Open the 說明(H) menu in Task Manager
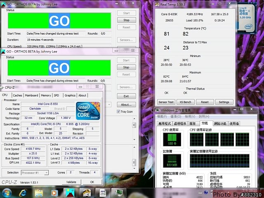Viewport: 264px width, 198px height. pos(204,116)
